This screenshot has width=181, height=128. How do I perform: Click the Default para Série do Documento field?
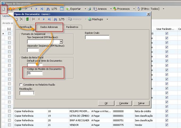35,65
